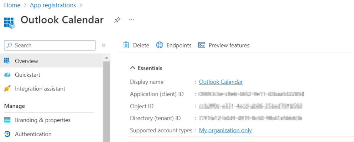
Task: Click the Delete trash icon
Action: (x=126, y=45)
